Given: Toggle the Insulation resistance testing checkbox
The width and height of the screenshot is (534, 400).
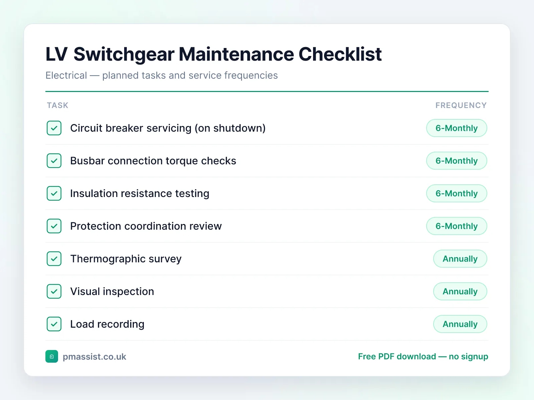Looking at the screenshot, I should coord(54,193).
